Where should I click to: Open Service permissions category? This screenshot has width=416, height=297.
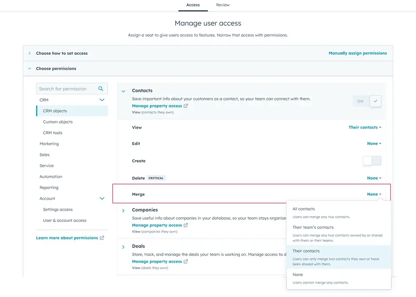click(x=47, y=166)
